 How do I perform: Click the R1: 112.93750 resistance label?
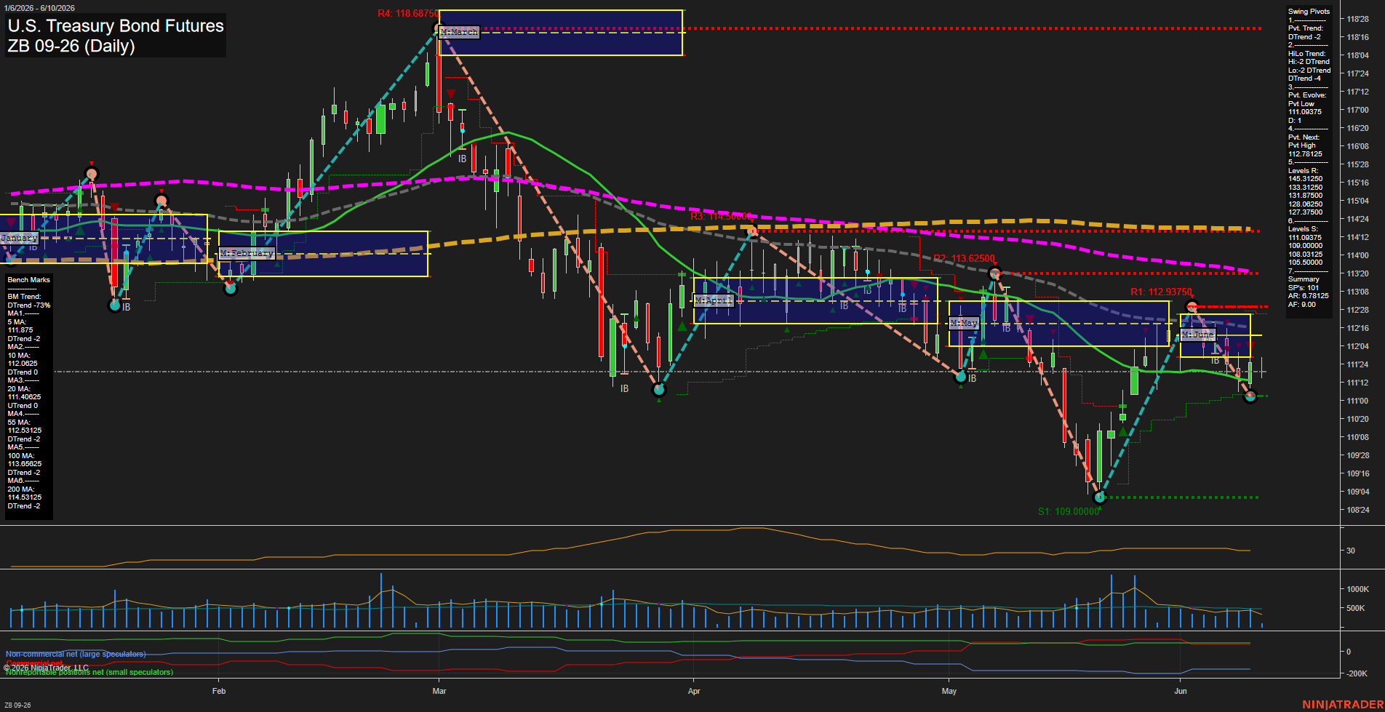[x=1161, y=292]
